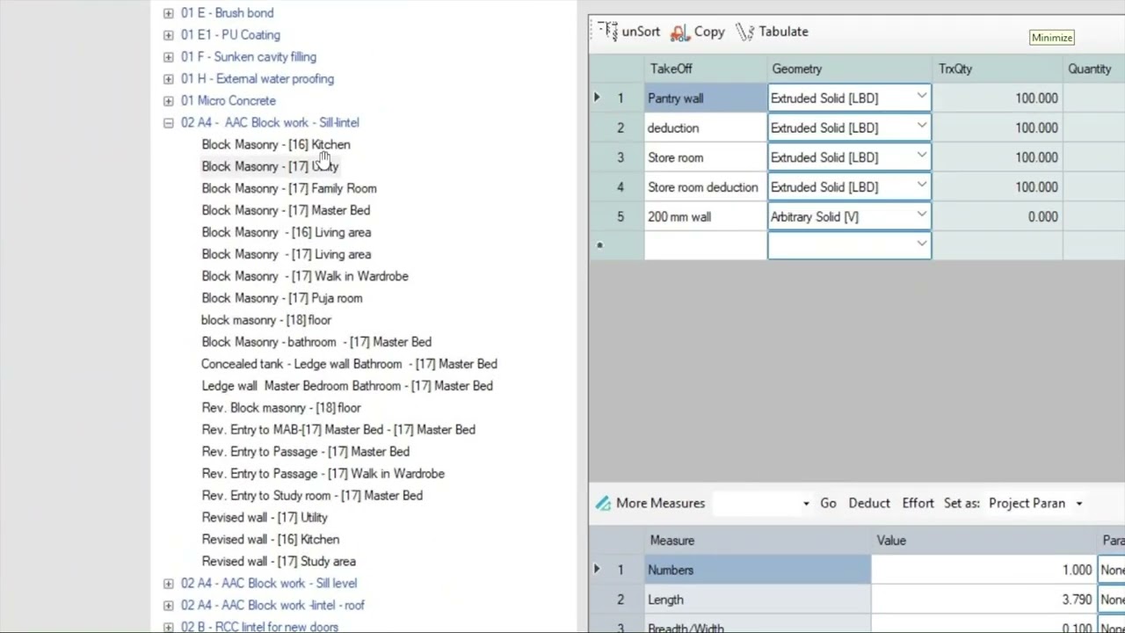Expand 01 E1 - PU Coating node
Image resolution: width=1125 pixels, height=633 pixels.
click(168, 35)
